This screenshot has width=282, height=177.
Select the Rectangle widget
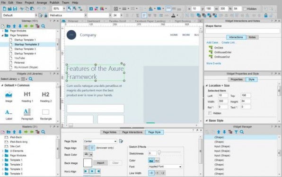[x=46, y=114]
